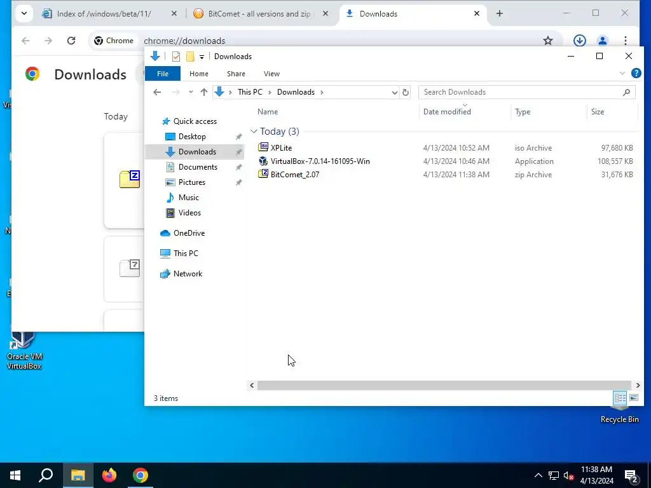Viewport: 651px width, 488px height.
Task: Open the File menu in Explorer
Action: 163,74
